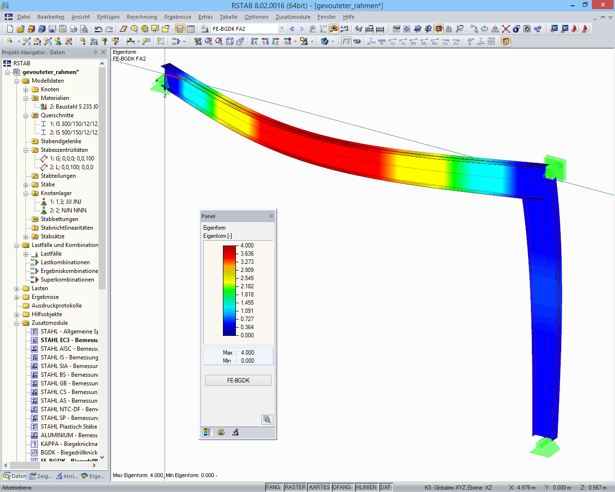Show bending moment Mz result diagram

point(435,41)
